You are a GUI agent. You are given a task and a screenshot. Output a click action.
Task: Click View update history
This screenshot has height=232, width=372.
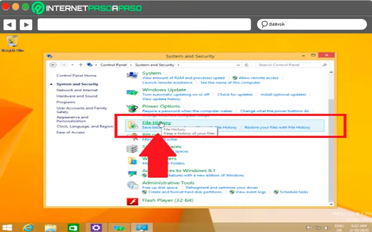(x=161, y=99)
